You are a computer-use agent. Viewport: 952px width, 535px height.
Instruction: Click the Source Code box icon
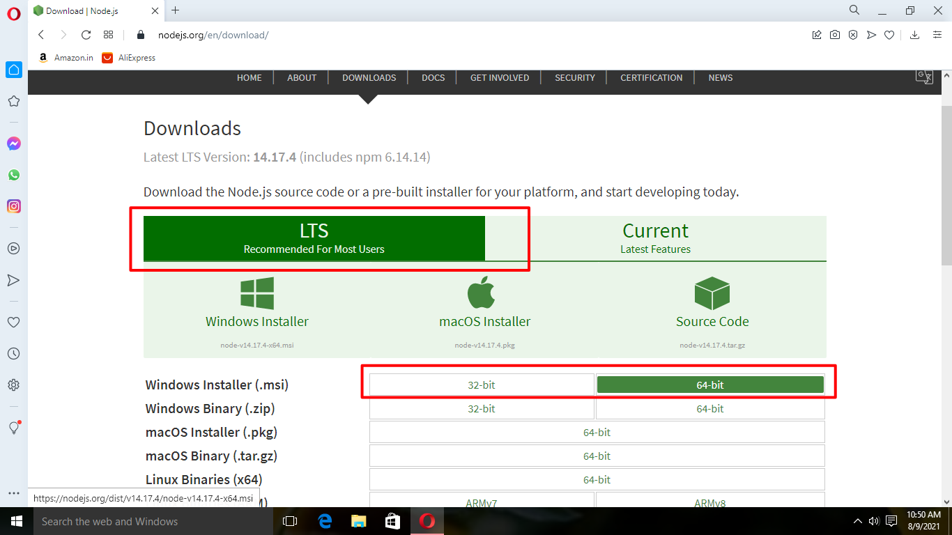coord(712,293)
